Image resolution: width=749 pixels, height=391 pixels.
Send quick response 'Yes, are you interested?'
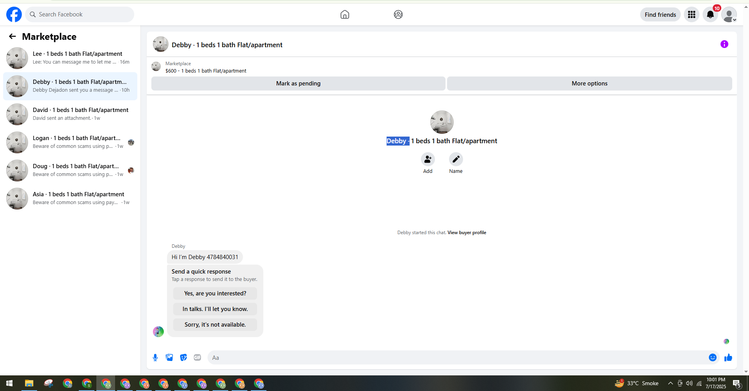pos(215,293)
